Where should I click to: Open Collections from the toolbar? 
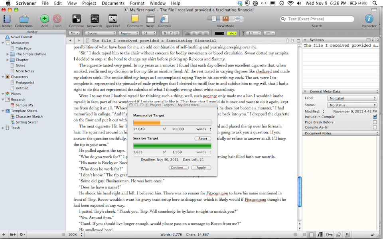click(x=24, y=19)
